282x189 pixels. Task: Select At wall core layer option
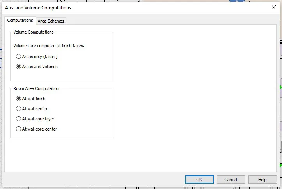coord(18,119)
